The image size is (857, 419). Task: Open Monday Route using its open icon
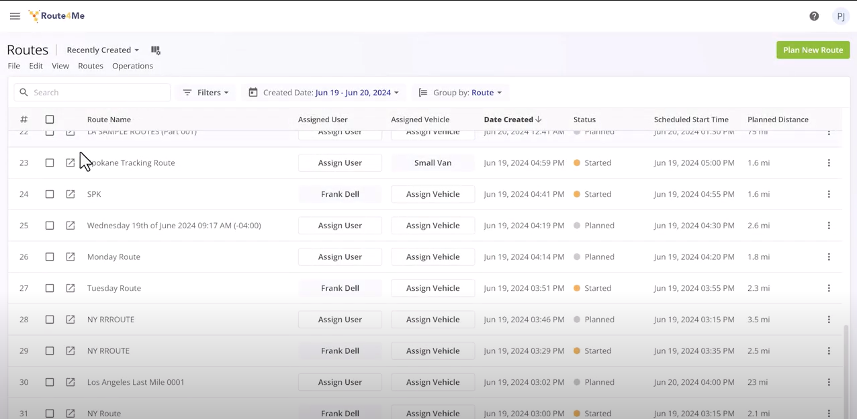click(71, 257)
